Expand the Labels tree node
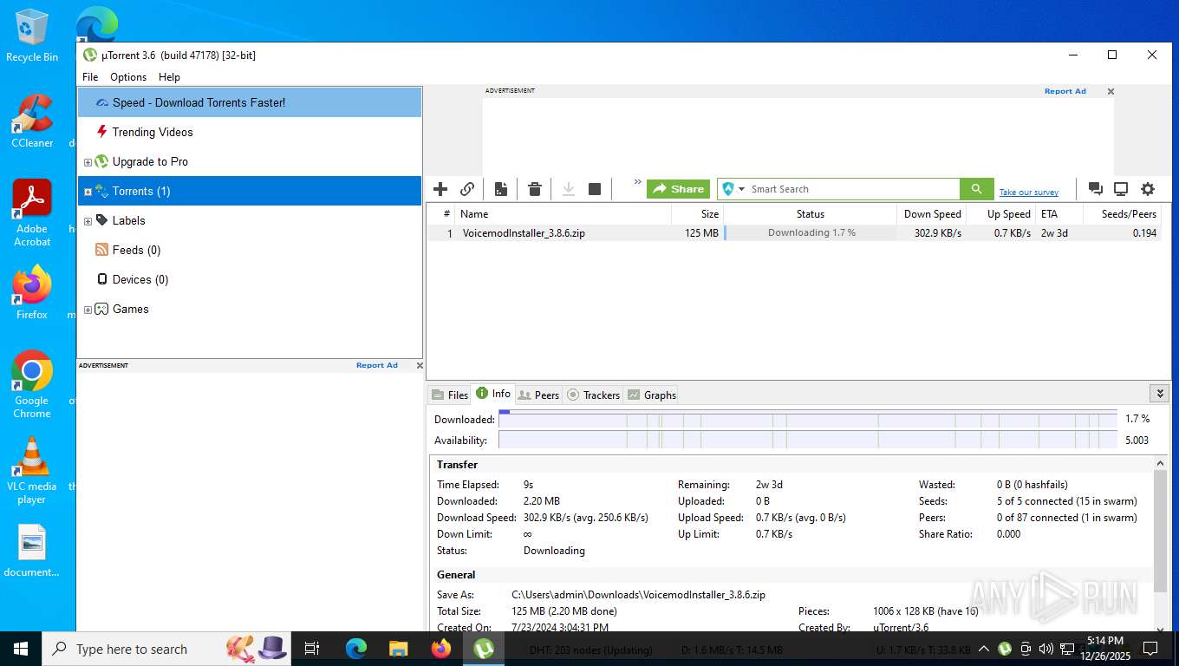The width and height of the screenshot is (1179, 666). [88, 221]
